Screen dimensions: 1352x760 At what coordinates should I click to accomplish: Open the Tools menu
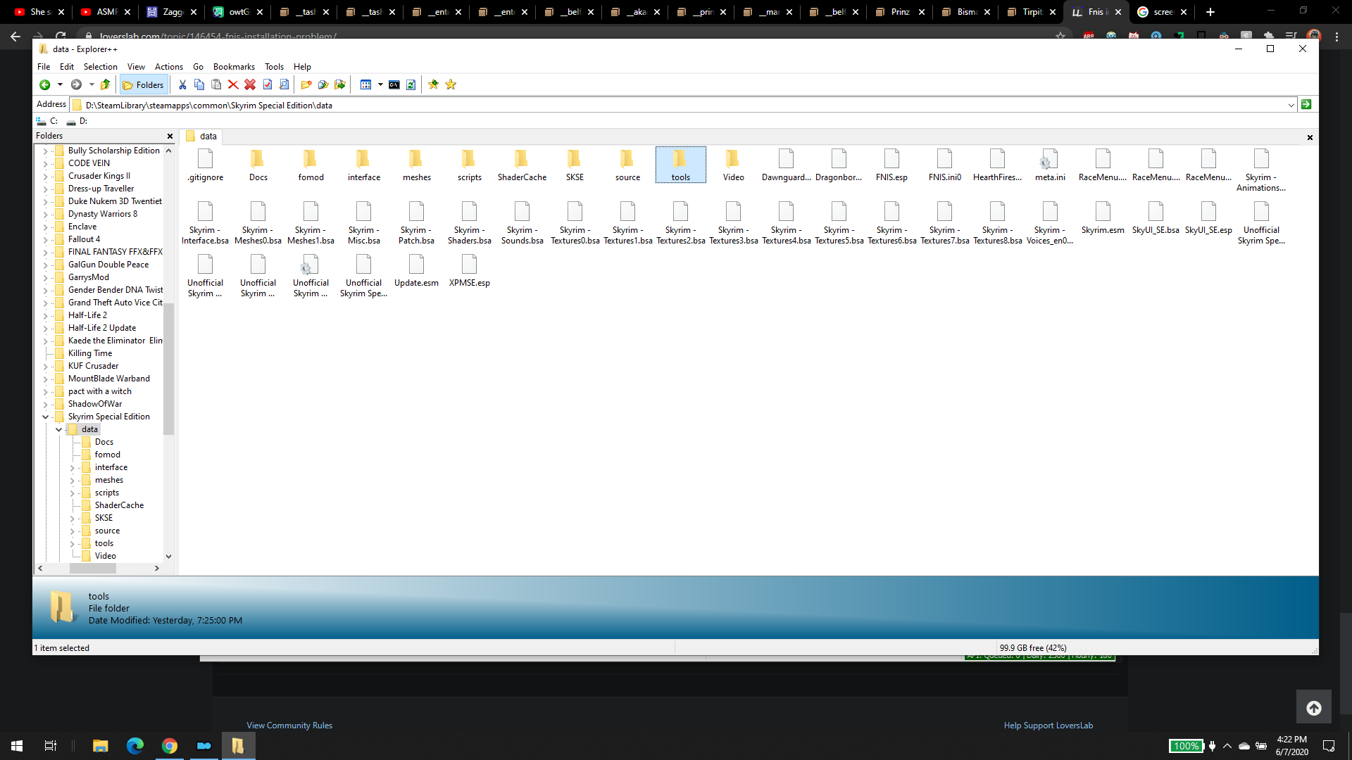[274, 67]
